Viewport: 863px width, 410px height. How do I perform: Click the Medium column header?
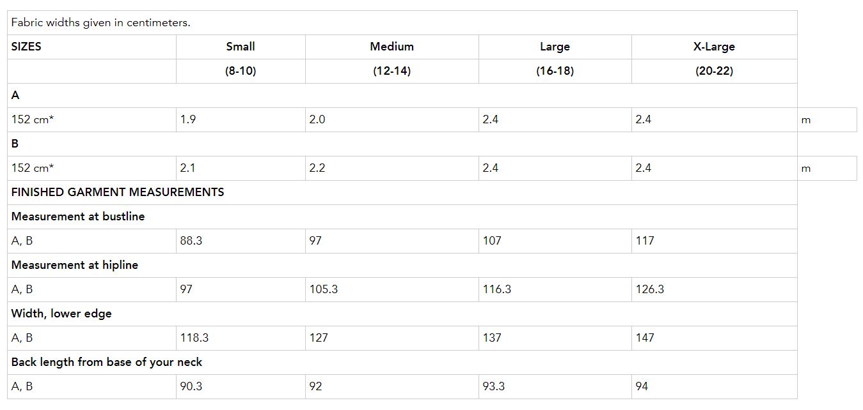(392, 47)
